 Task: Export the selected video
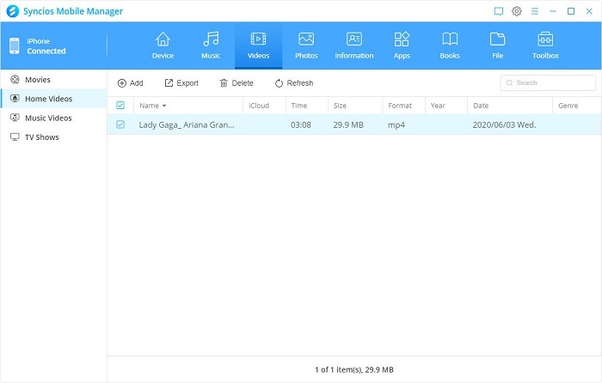[181, 83]
